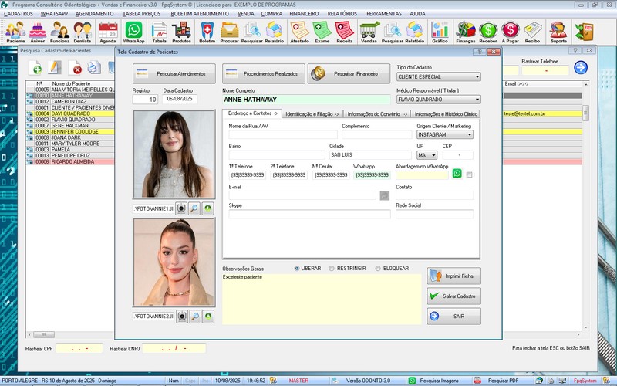
Task: Open the Gráfico chart icon
Action: [440, 31]
